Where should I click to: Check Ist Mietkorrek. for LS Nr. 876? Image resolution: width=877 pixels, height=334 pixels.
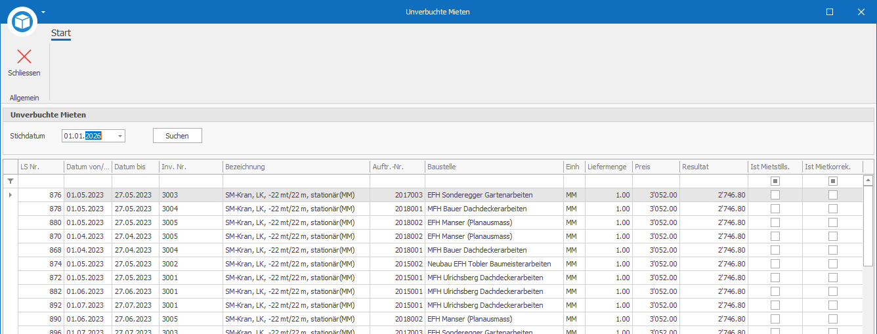coord(833,195)
